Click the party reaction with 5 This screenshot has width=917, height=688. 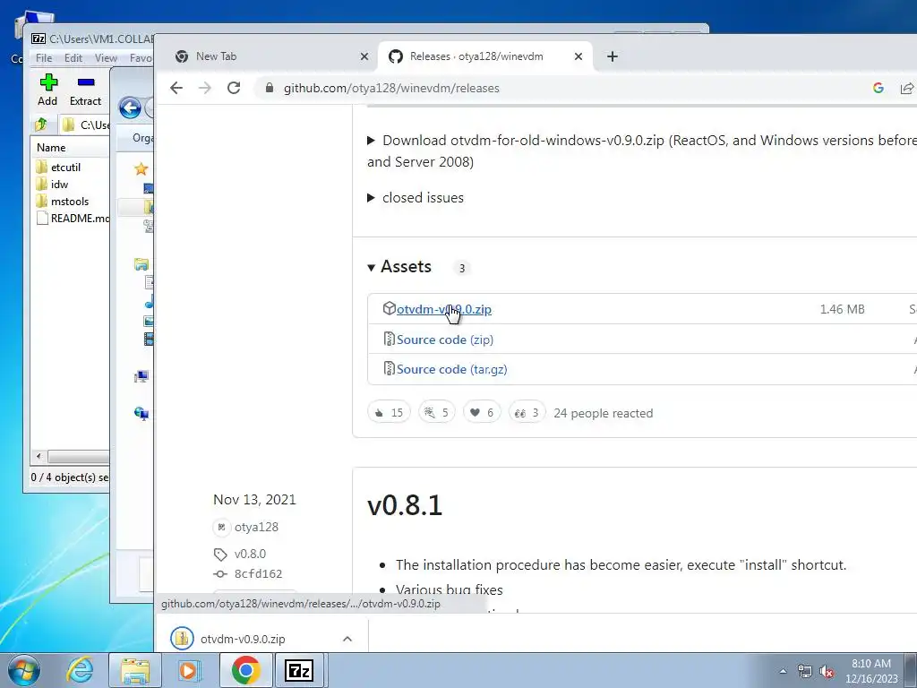[437, 413]
